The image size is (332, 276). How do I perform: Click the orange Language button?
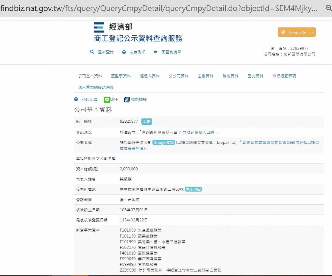pos(293,32)
